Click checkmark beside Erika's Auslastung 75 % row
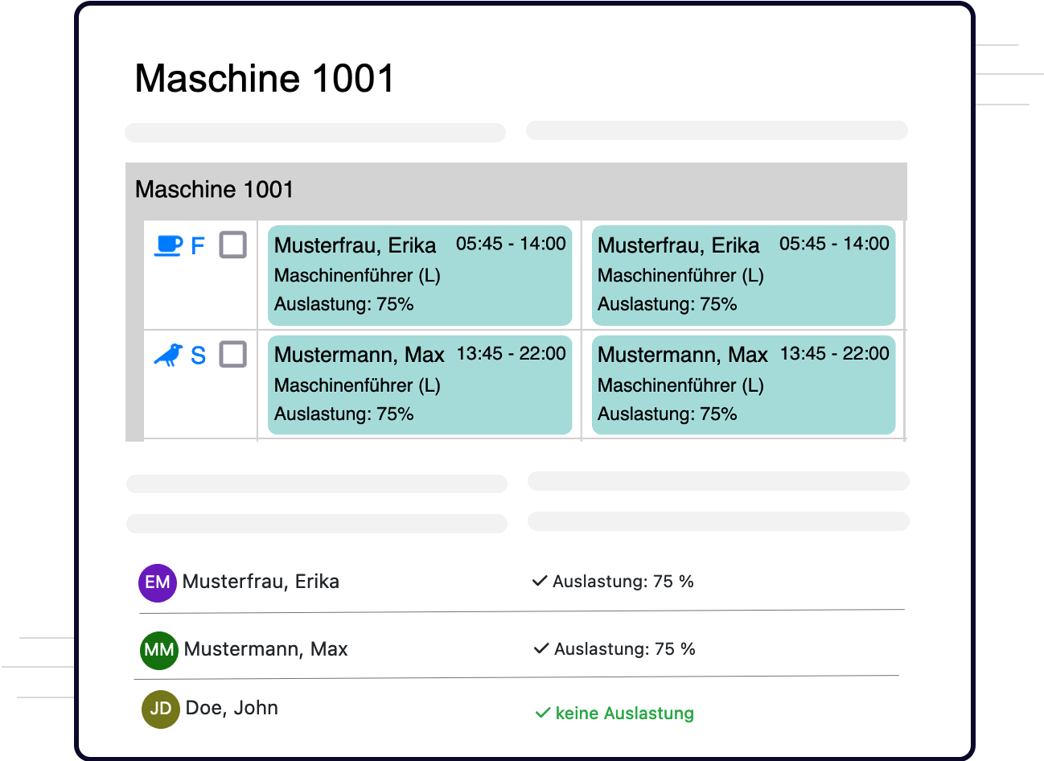This screenshot has height=761, width=1044. point(540,582)
